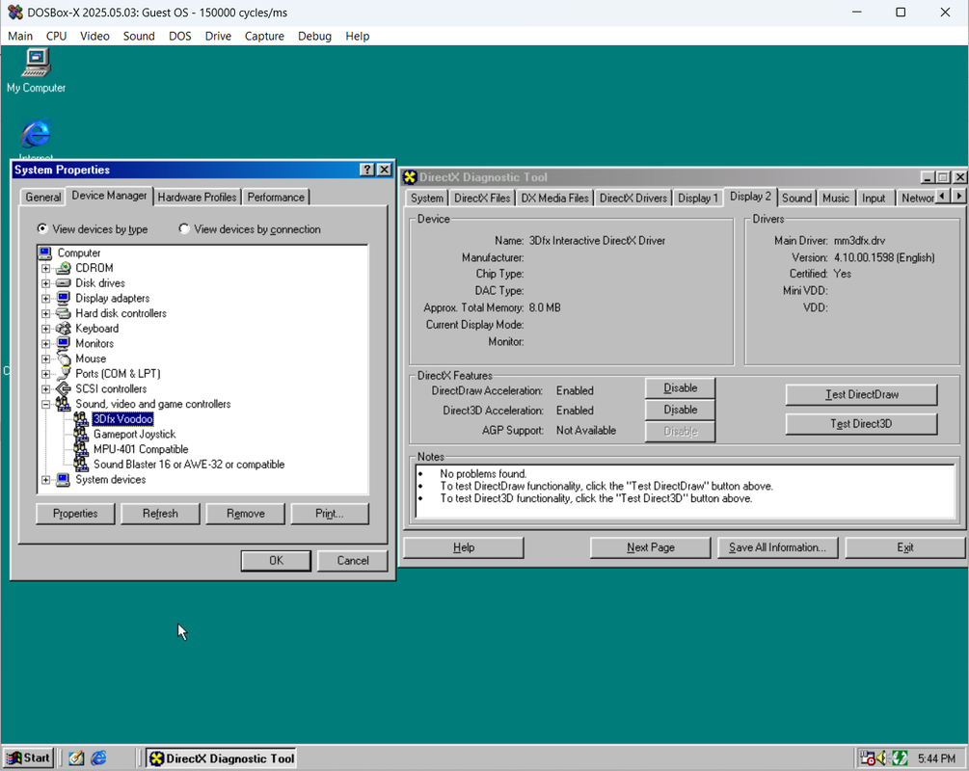Open the Sound tab in DirectX tool
This screenshot has height=771, width=969.
tap(796, 199)
